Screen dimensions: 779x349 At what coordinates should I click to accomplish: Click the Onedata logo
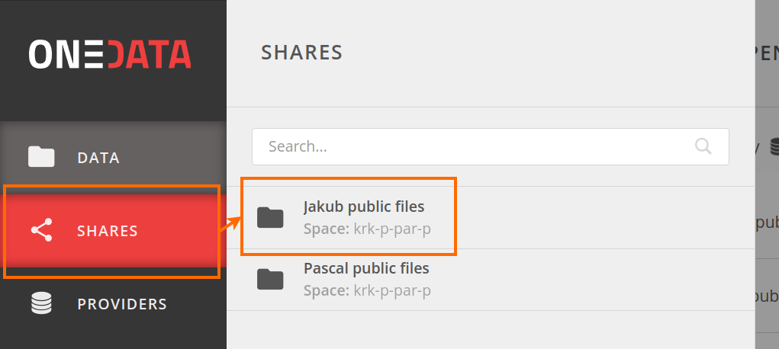tap(110, 54)
